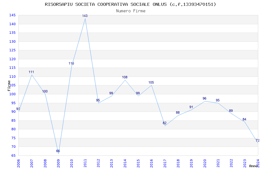Viewport: 261px width, 169px height.
Task: Click the data label 84 for 2023
Action: pyautogui.click(x=244, y=120)
